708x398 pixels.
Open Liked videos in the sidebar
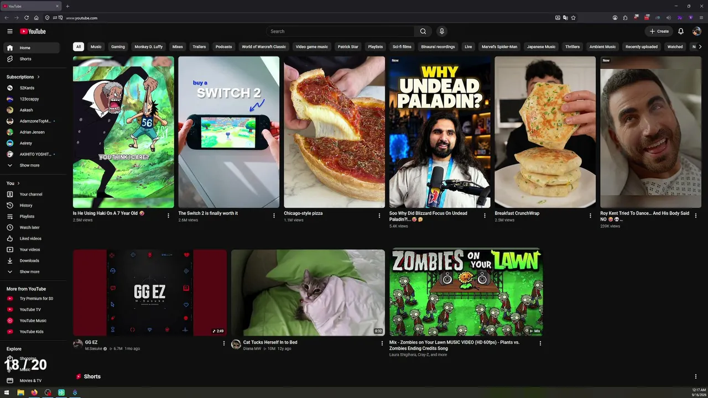click(x=33, y=238)
